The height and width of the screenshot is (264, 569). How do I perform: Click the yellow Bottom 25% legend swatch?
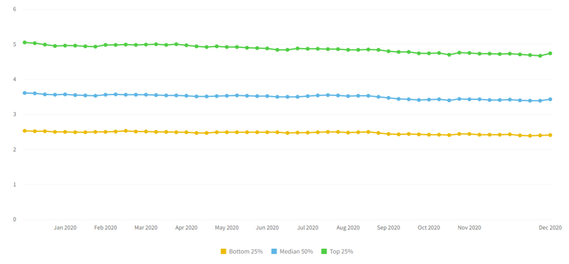coord(223,251)
